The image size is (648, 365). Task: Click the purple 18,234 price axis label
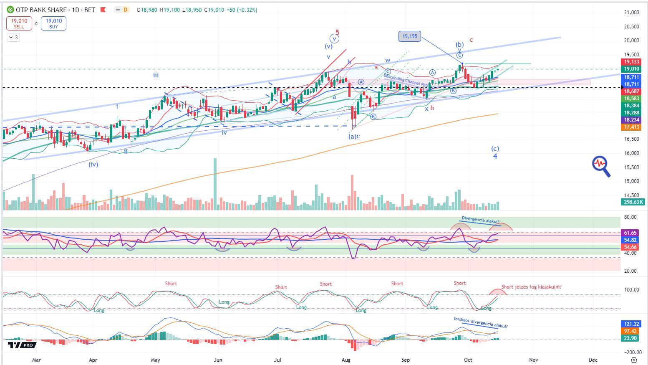632,119
